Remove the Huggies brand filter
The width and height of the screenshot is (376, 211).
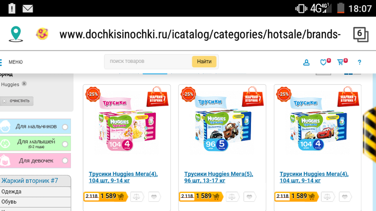click(x=24, y=84)
